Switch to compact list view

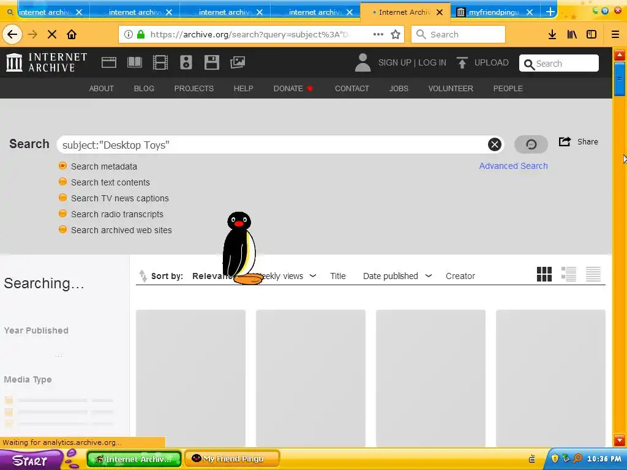coord(593,274)
